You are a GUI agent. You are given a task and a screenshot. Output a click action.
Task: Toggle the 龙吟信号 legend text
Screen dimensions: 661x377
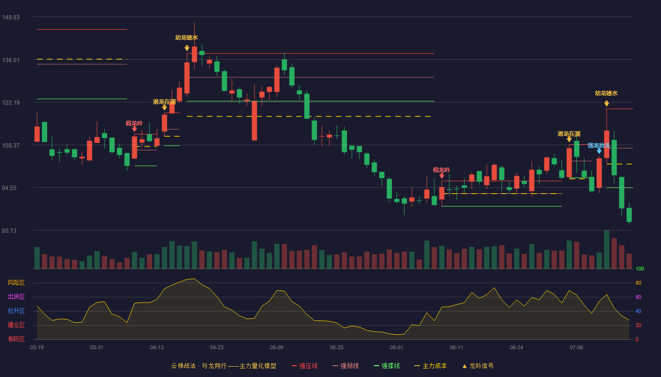[482, 366]
